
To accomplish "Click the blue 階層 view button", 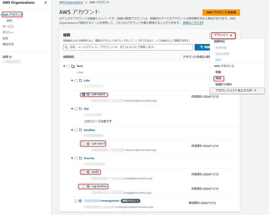I will 203,47.
